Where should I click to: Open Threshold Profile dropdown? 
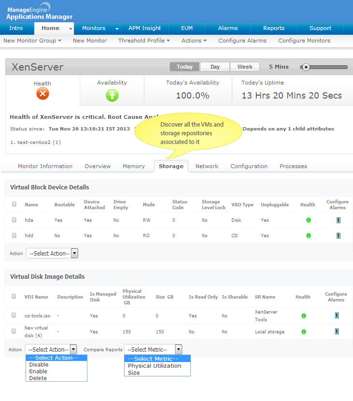coord(144,41)
